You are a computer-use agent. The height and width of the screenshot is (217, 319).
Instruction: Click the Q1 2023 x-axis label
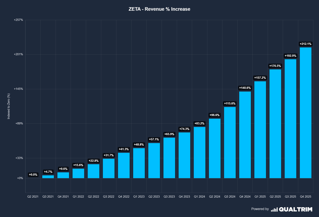[139, 197]
